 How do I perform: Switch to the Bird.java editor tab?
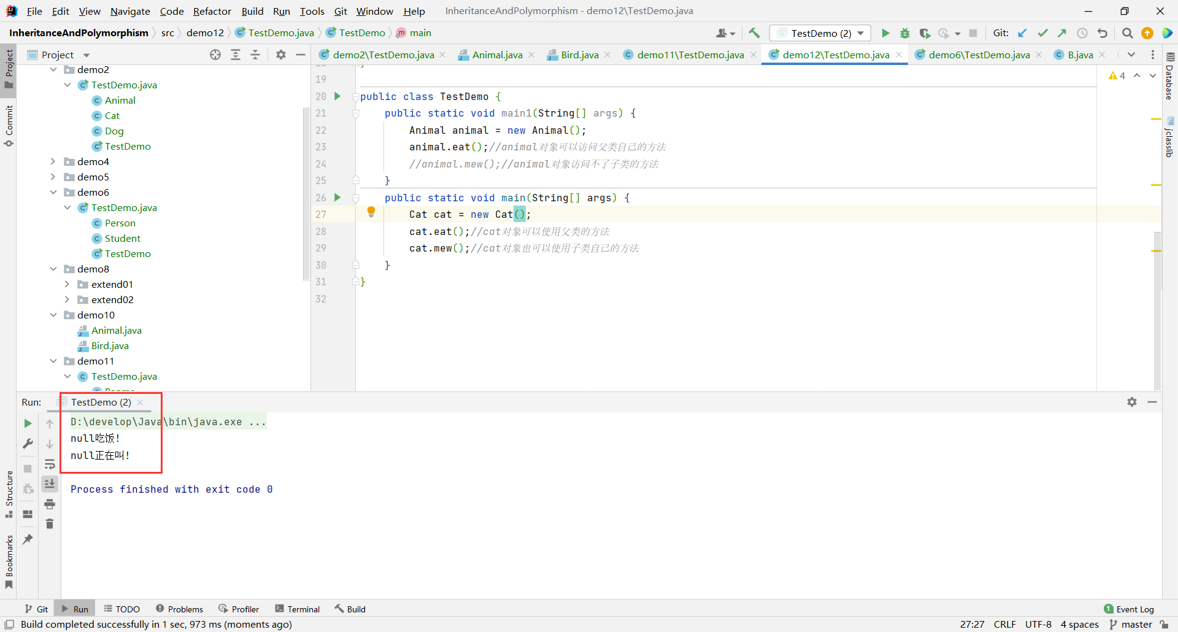[580, 55]
